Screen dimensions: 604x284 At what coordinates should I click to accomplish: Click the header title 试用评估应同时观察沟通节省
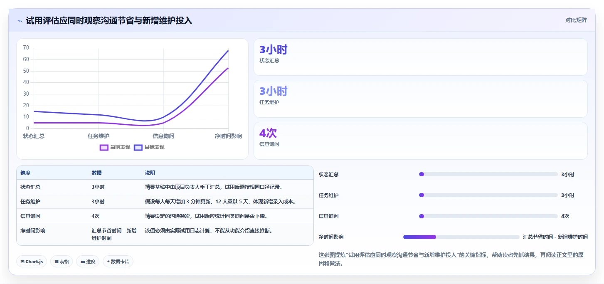click(x=109, y=20)
